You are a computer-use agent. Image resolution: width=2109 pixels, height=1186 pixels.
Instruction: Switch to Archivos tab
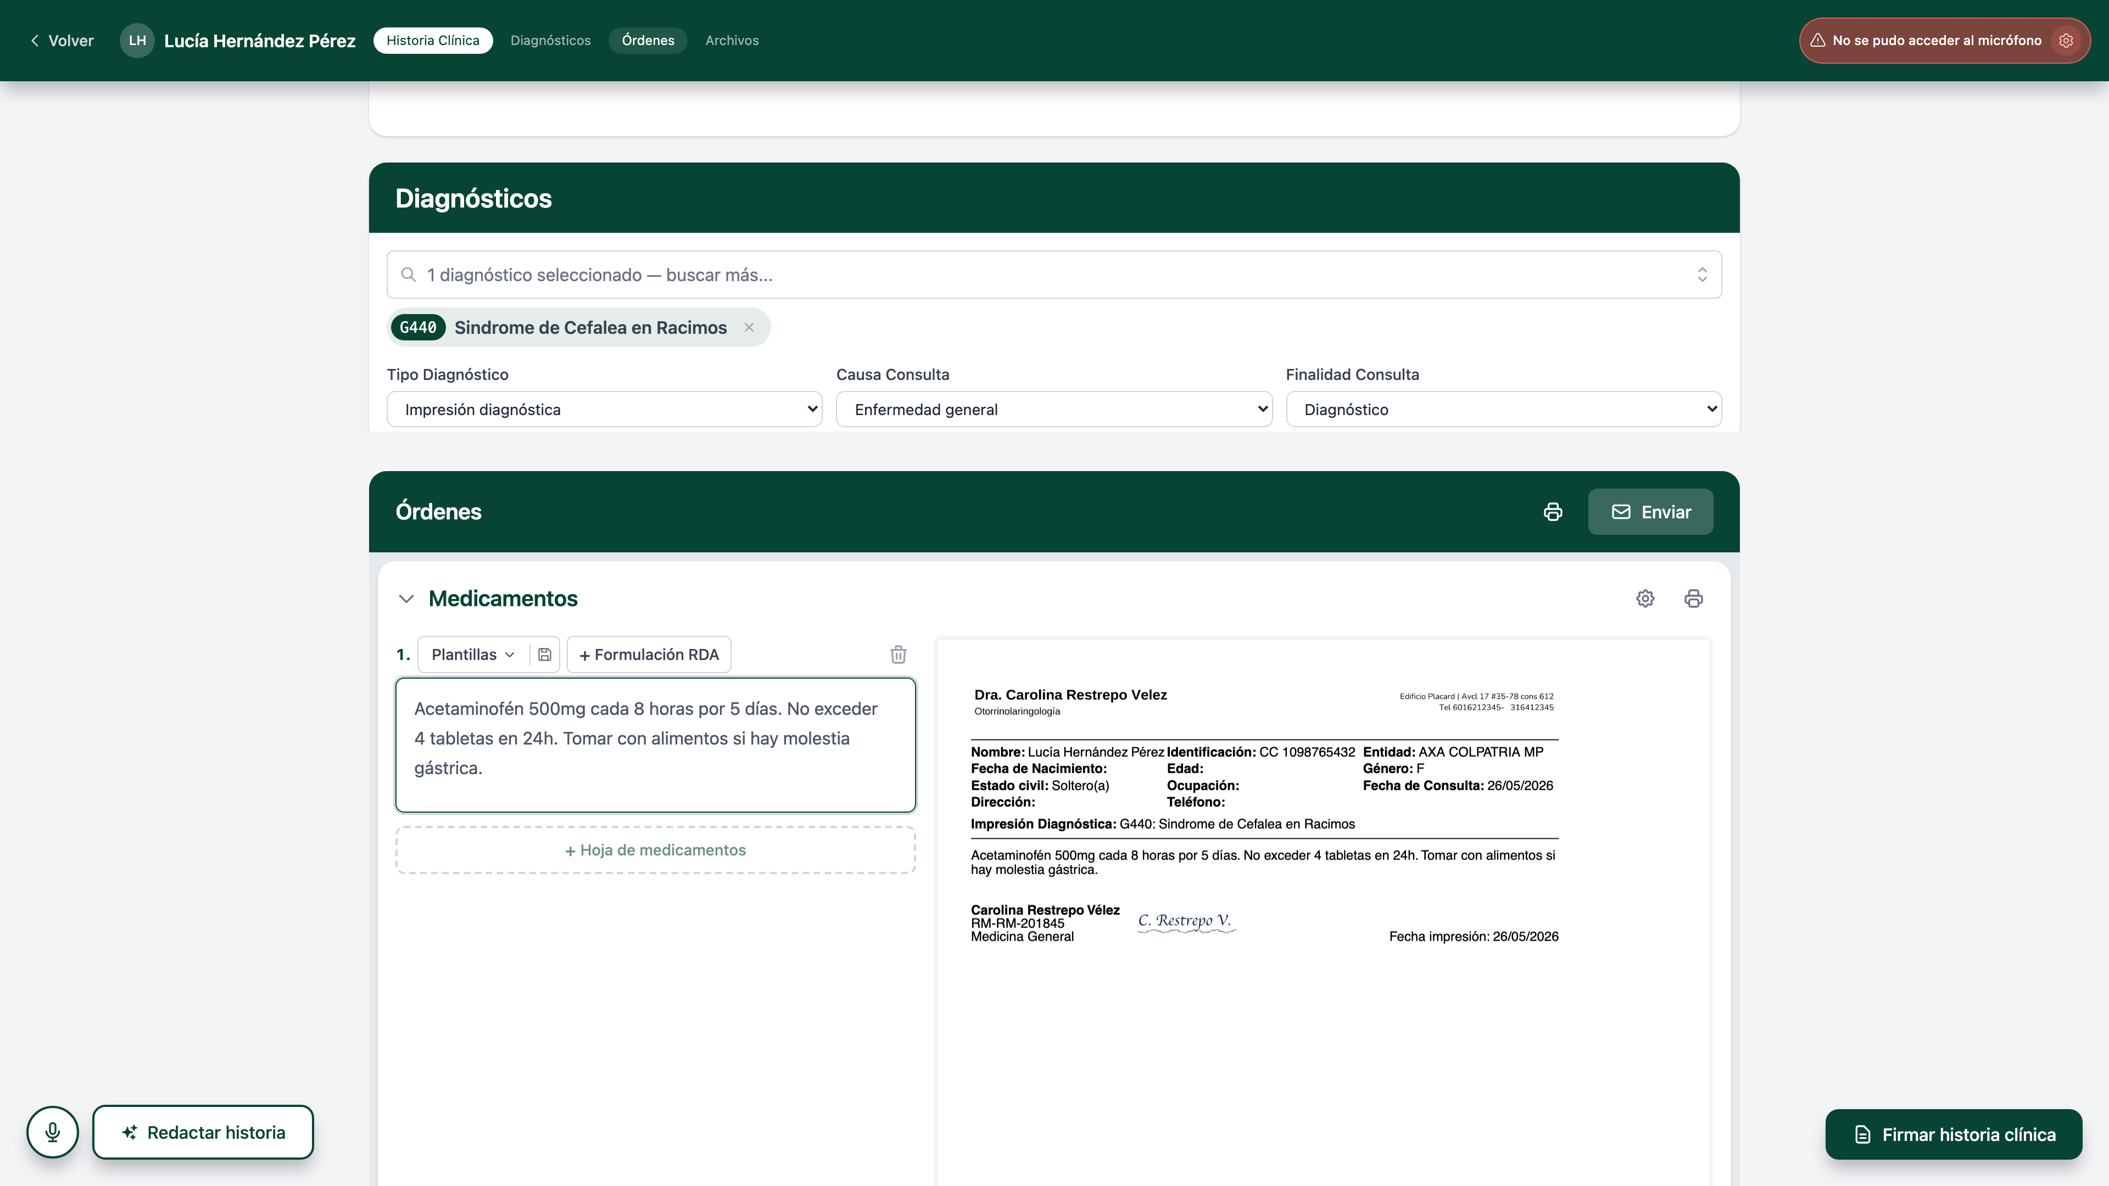732,40
